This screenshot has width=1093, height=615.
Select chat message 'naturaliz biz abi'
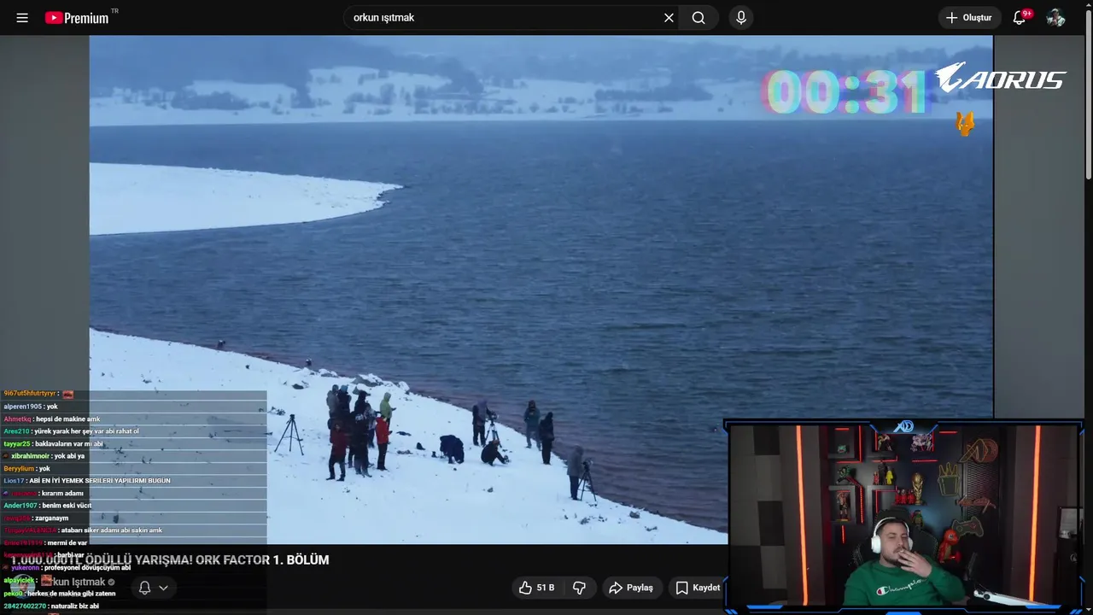coord(51,606)
